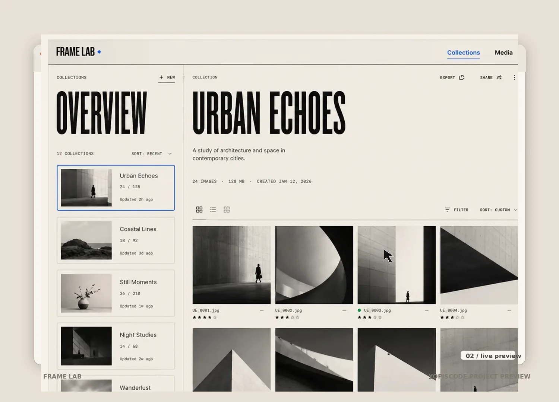This screenshot has height=402, width=559.
Task: Click the collection description starting 'A study of architecture'
Action: (x=239, y=154)
